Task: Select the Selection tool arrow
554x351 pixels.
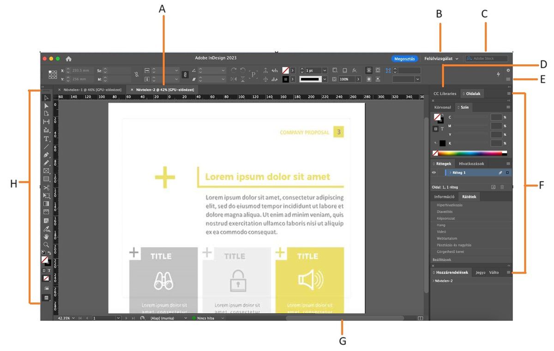Action: pos(46,98)
